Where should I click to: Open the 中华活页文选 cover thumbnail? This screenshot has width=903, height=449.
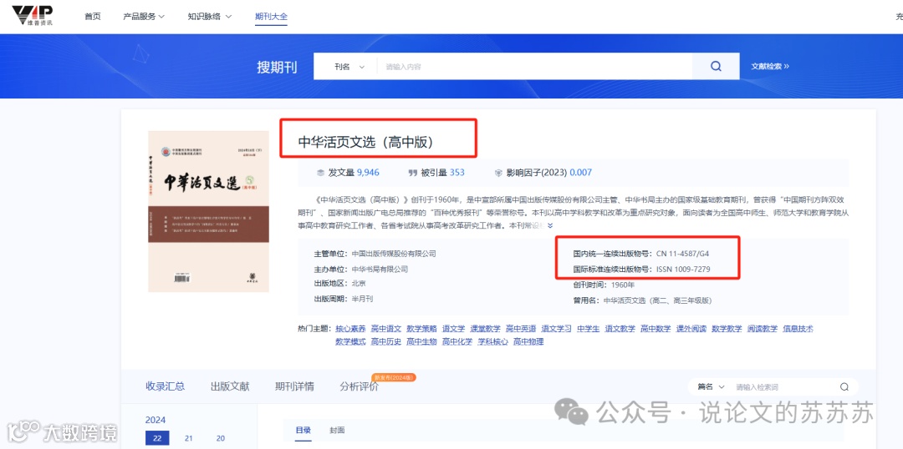coord(208,211)
